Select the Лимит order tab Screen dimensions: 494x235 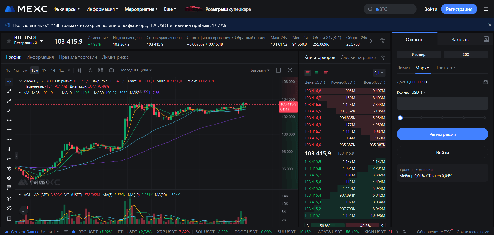tap(403, 68)
